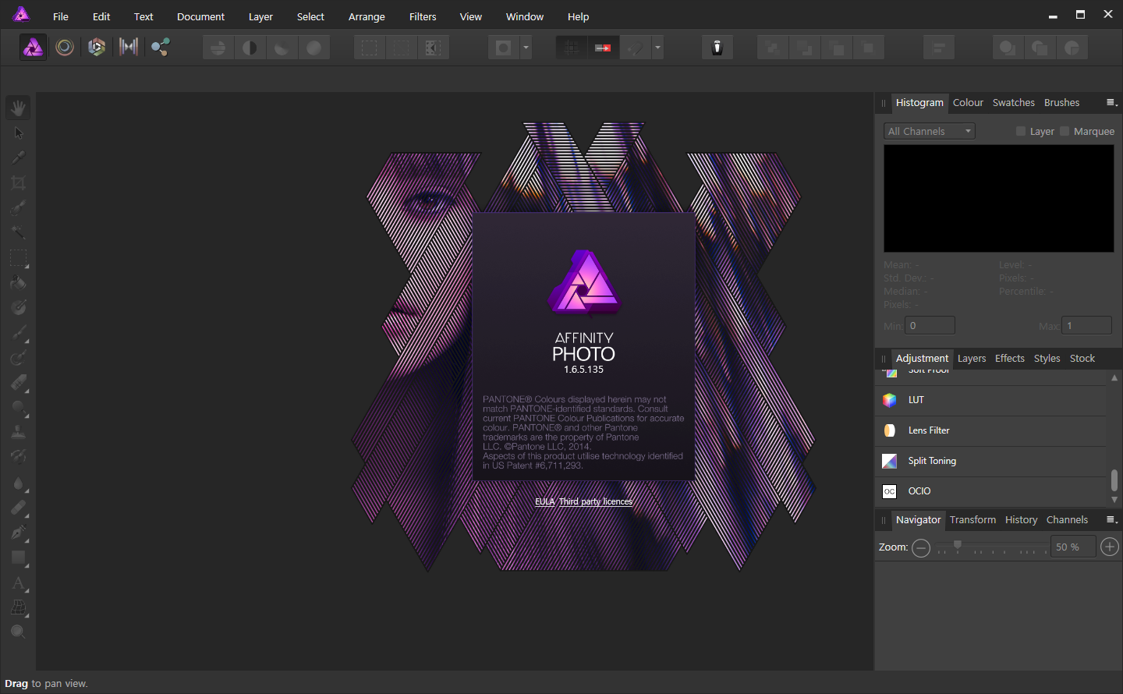The width and height of the screenshot is (1123, 694).
Task: Select the Move tool arrow
Action: 19,133
